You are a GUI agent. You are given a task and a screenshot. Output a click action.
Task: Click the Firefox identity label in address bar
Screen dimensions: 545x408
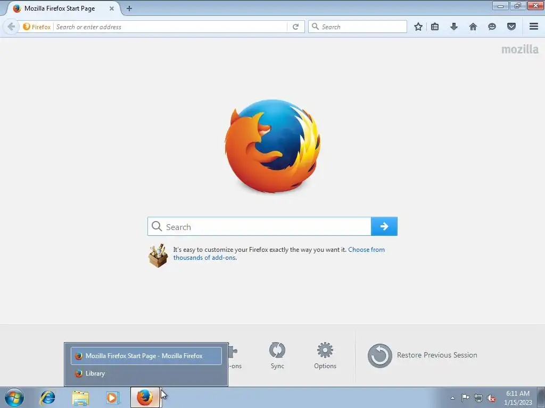pyautogui.click(x=37, y=27)
